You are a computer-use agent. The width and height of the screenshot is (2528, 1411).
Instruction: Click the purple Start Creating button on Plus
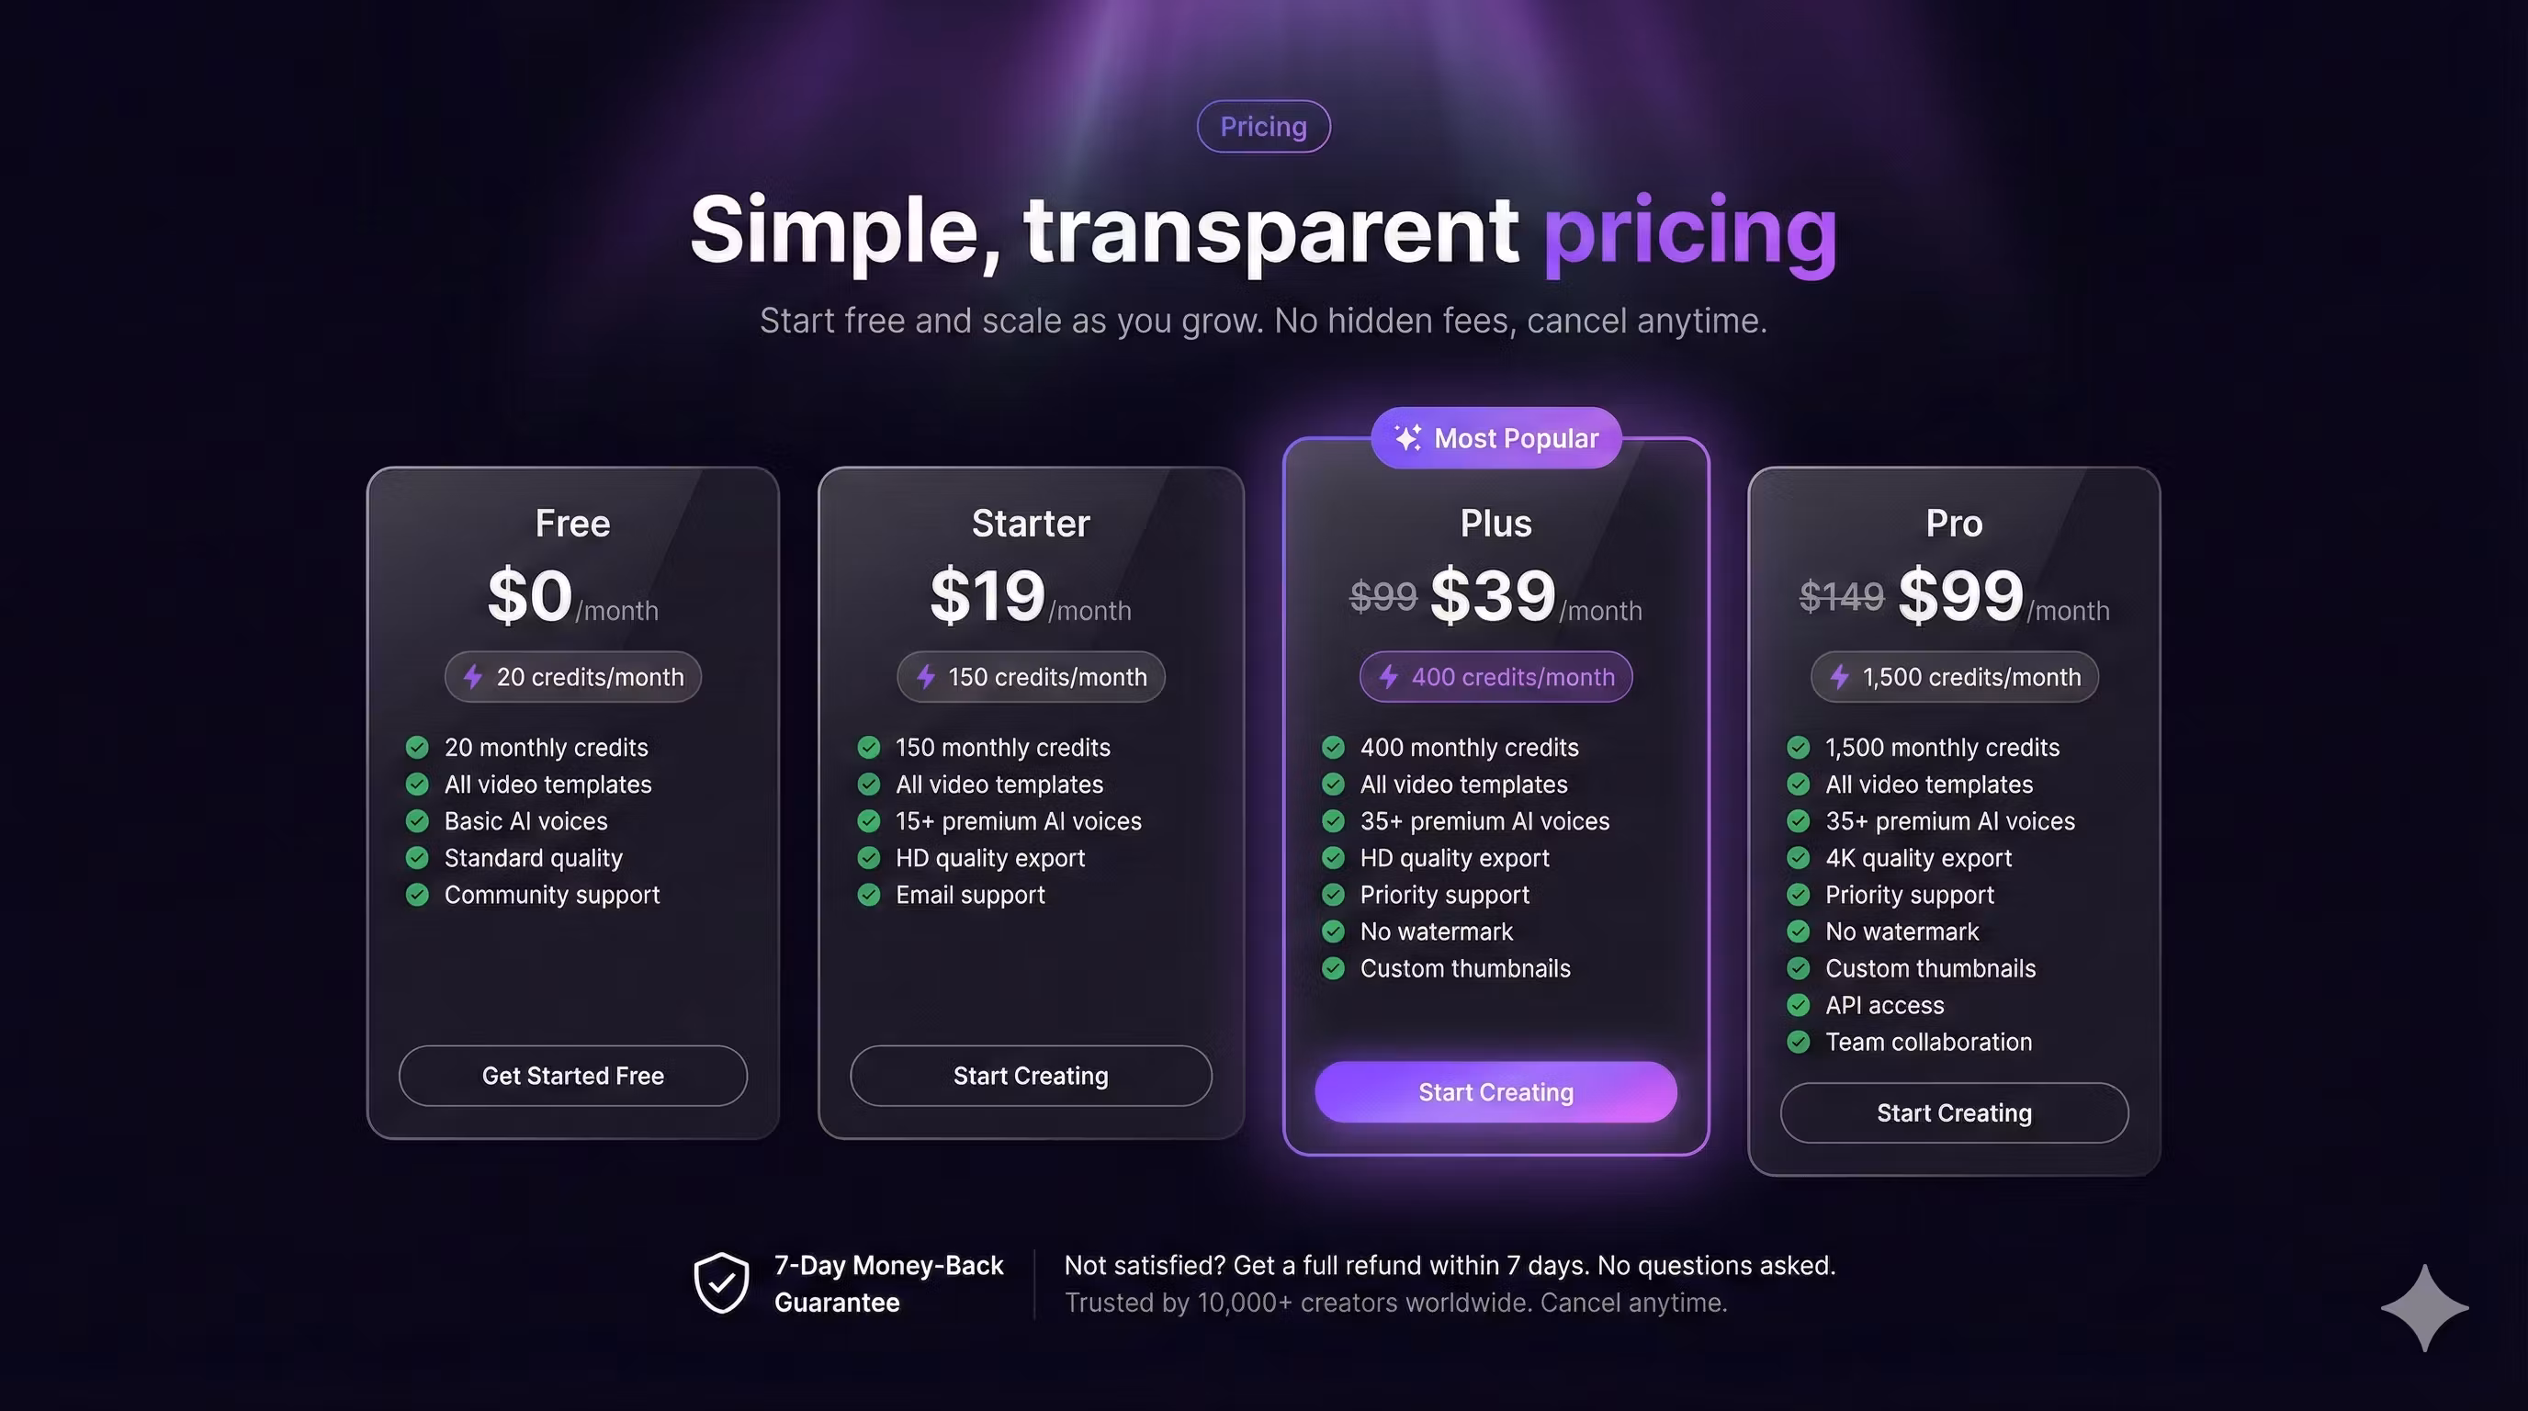click(x=1495, y=1092)
